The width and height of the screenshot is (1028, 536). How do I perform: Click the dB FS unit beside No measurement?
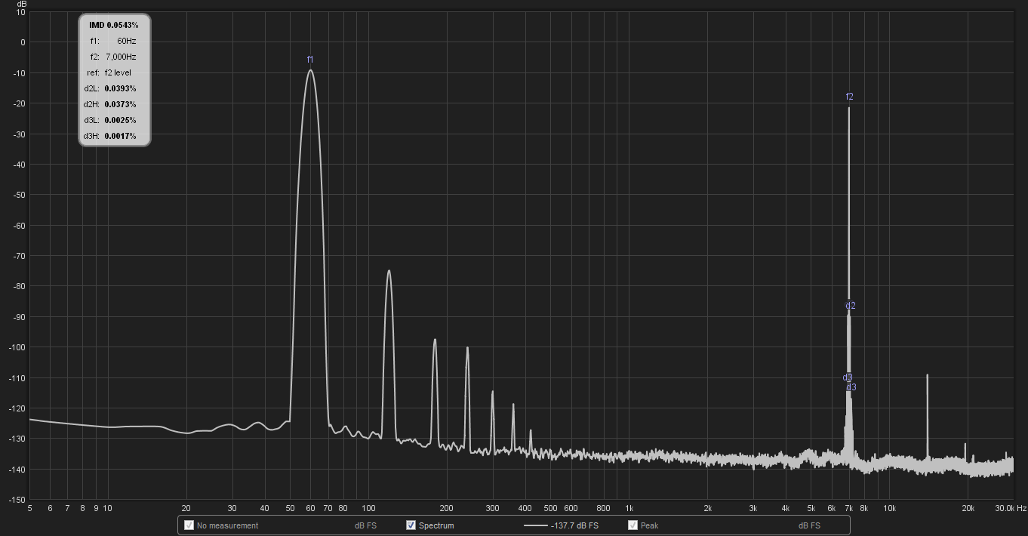point(365,525)
